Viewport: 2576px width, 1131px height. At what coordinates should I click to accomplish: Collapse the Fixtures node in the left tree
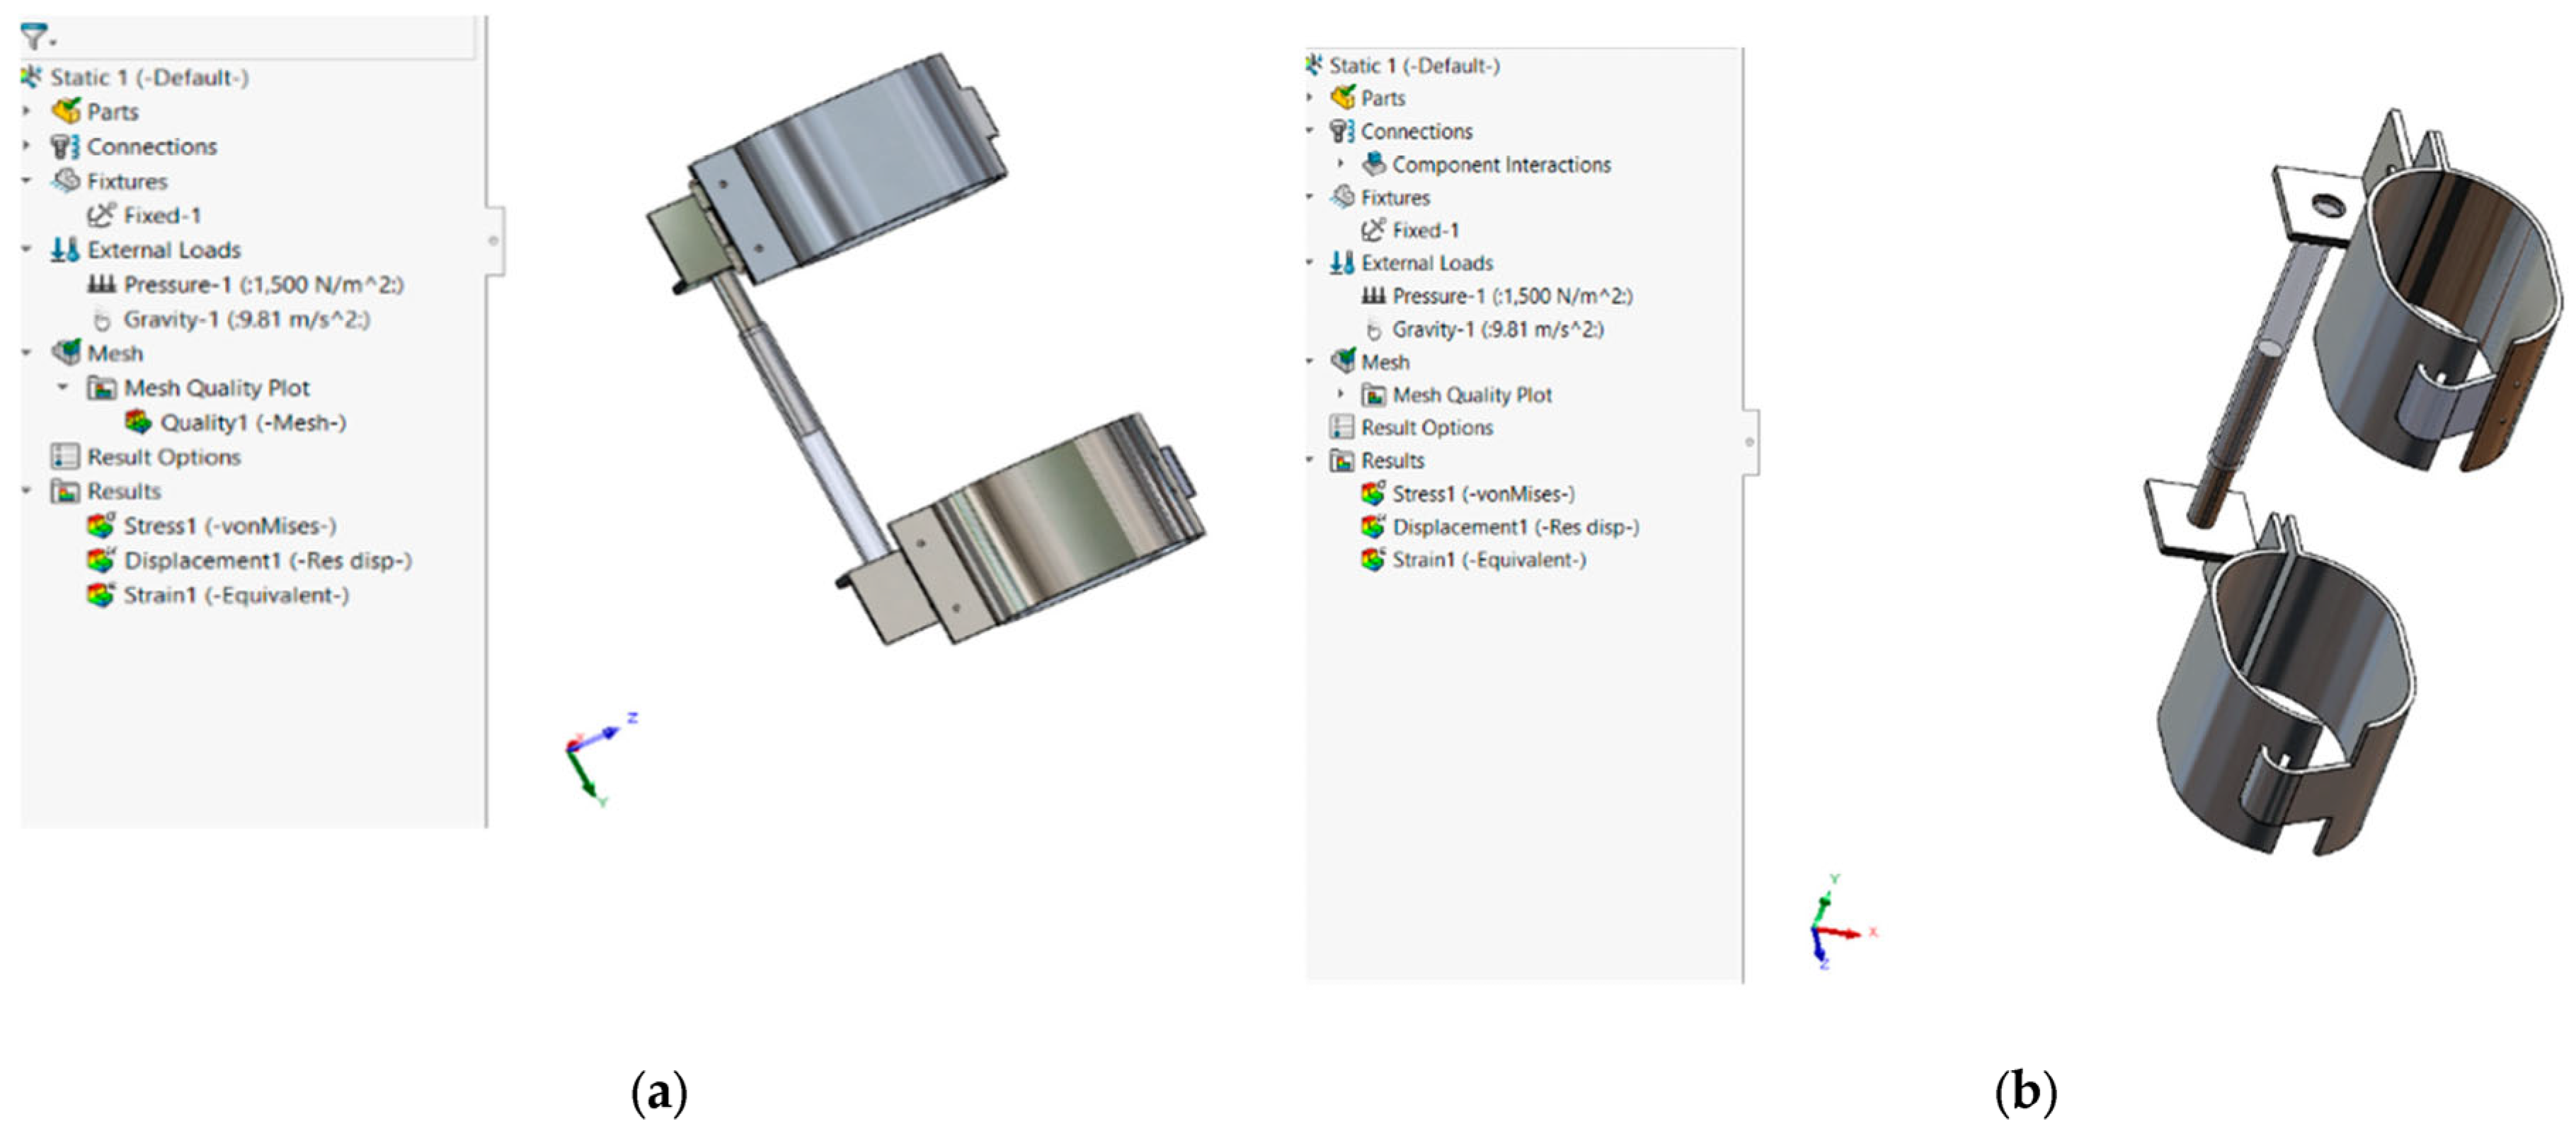click(x=27, y=181)
